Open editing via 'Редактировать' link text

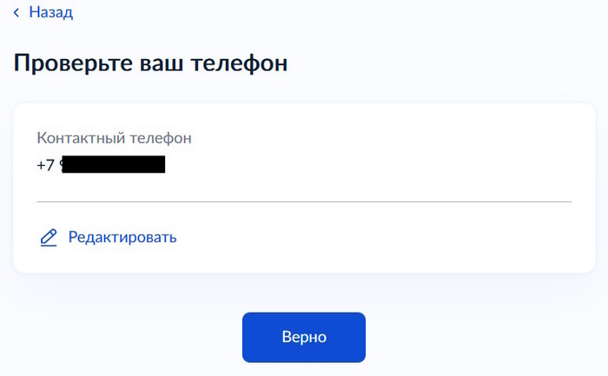click(122, 237)
